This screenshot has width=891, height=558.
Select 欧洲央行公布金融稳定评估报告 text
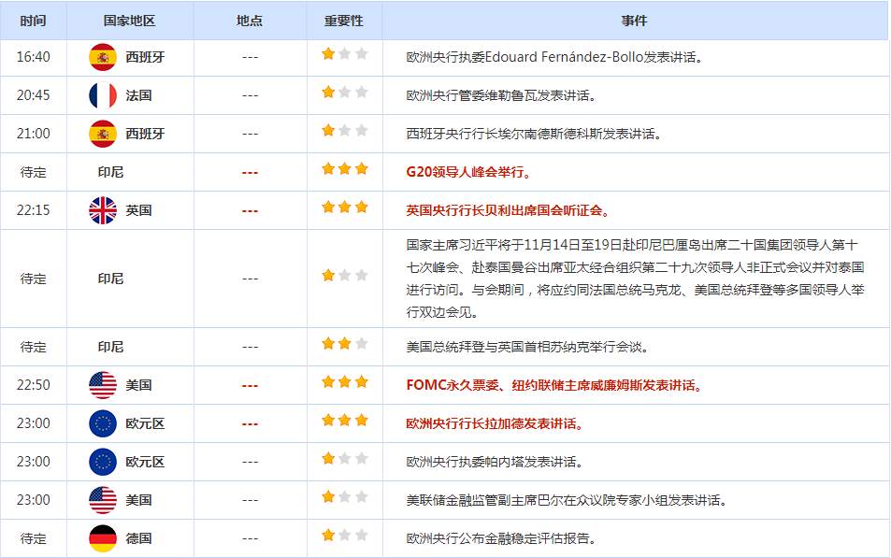tap(501, 538)
